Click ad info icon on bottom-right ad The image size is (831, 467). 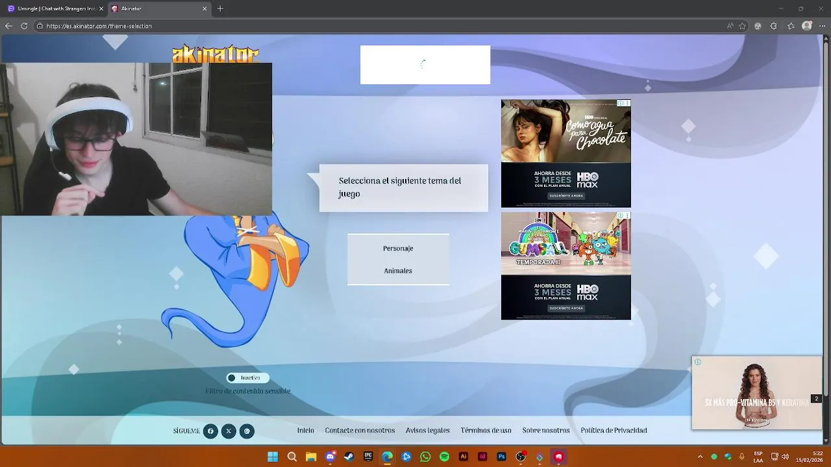point(697,362)
